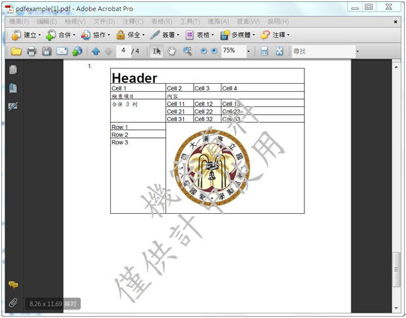
Task: Click the scrolling pages fit-width icon
Action: point(264,51)
